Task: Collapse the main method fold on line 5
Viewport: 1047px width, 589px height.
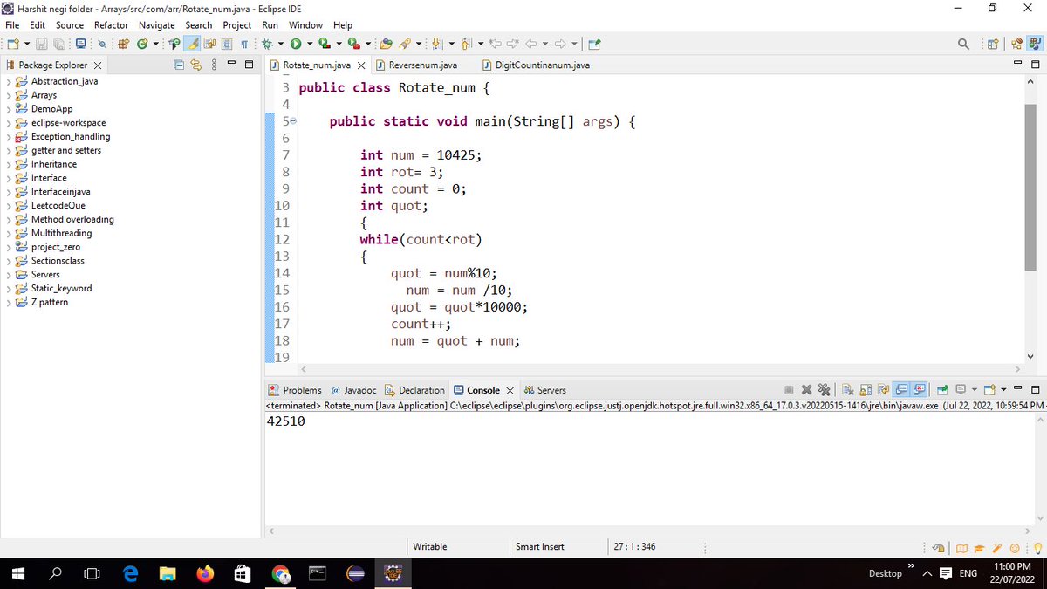Action: (293, 121)
